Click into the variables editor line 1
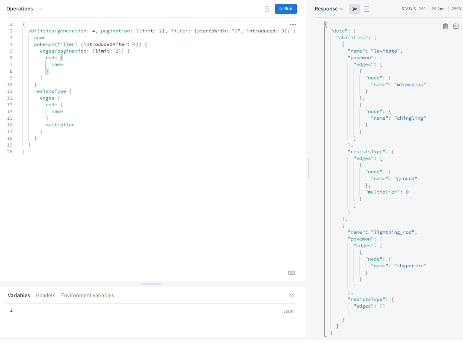 [112, 311]
